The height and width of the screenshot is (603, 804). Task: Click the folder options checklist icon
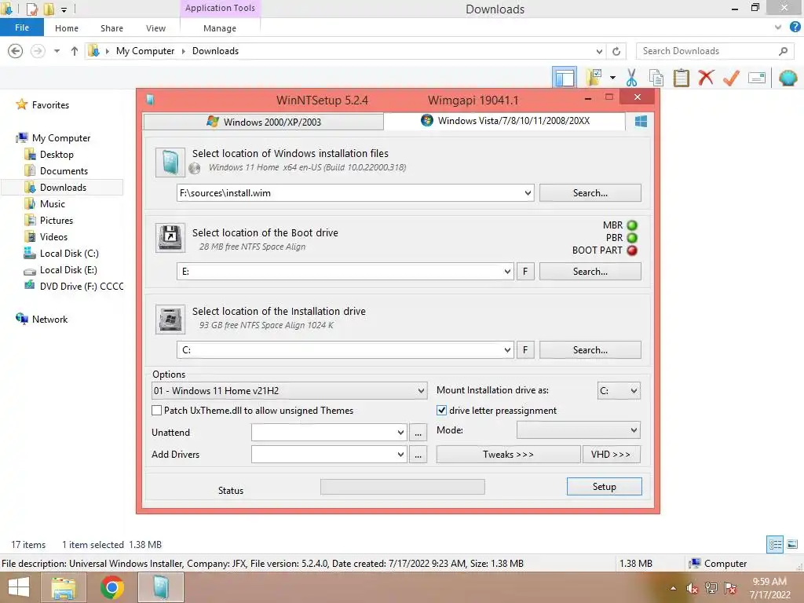(594, 78)
